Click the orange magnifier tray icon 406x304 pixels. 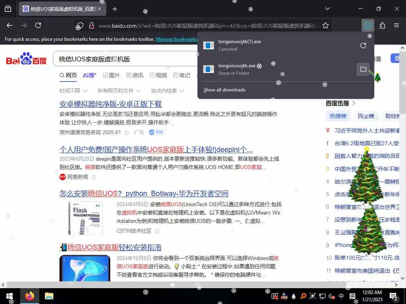coord(303,296)
